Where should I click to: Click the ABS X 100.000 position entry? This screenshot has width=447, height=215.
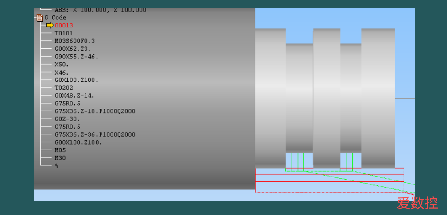[x=101, y=10]
